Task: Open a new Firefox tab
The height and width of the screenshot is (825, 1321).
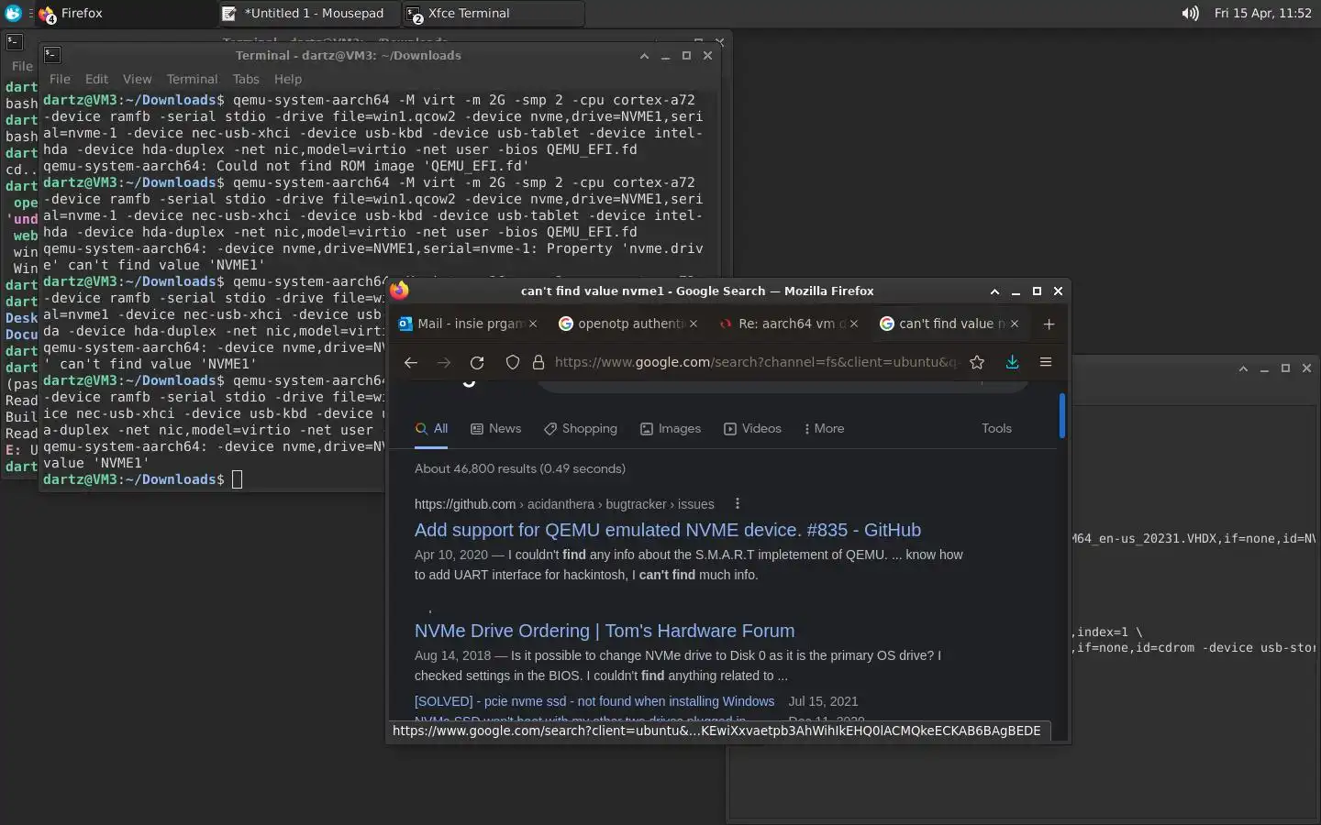Action: (1049, 324)
